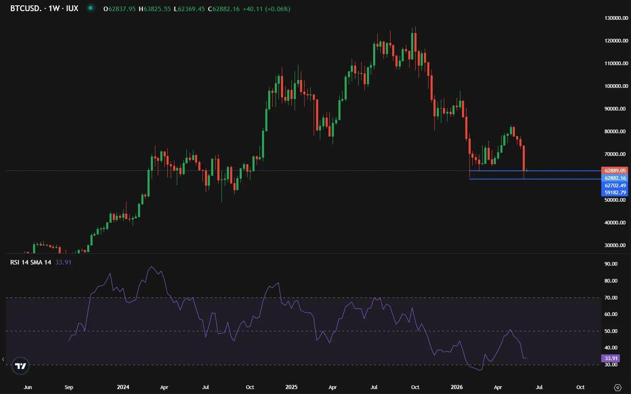Screen dimensions: 631x394
Task: Click the high value H63825.55
Action: 155,9
